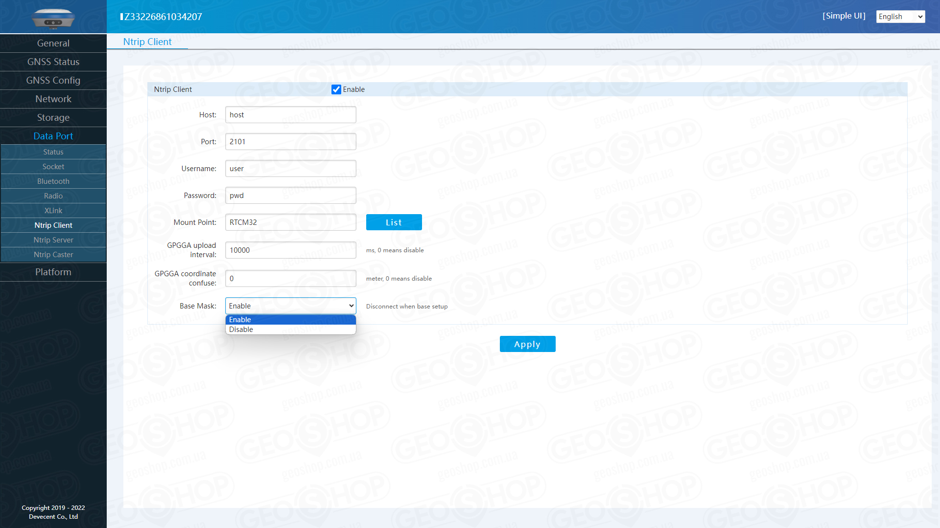
Task: Go to the Ntrip Server submenu
Action: point(53,240)
